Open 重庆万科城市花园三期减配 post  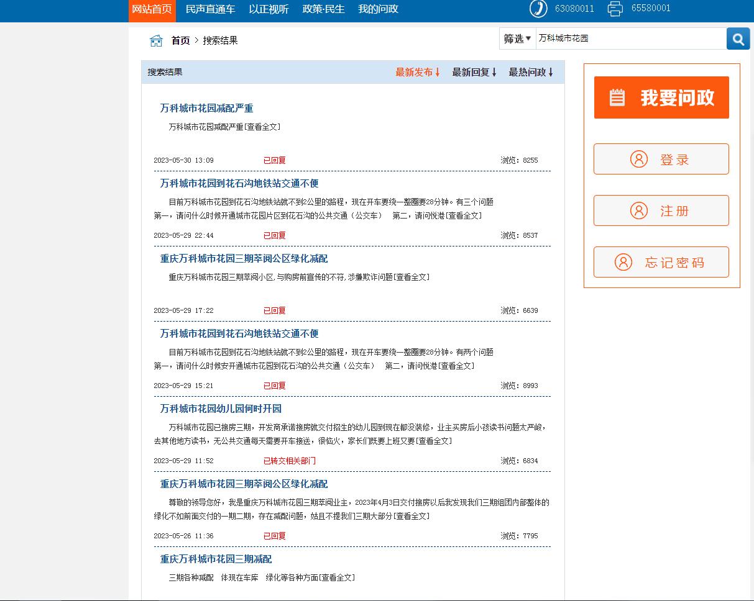point(218,559)
